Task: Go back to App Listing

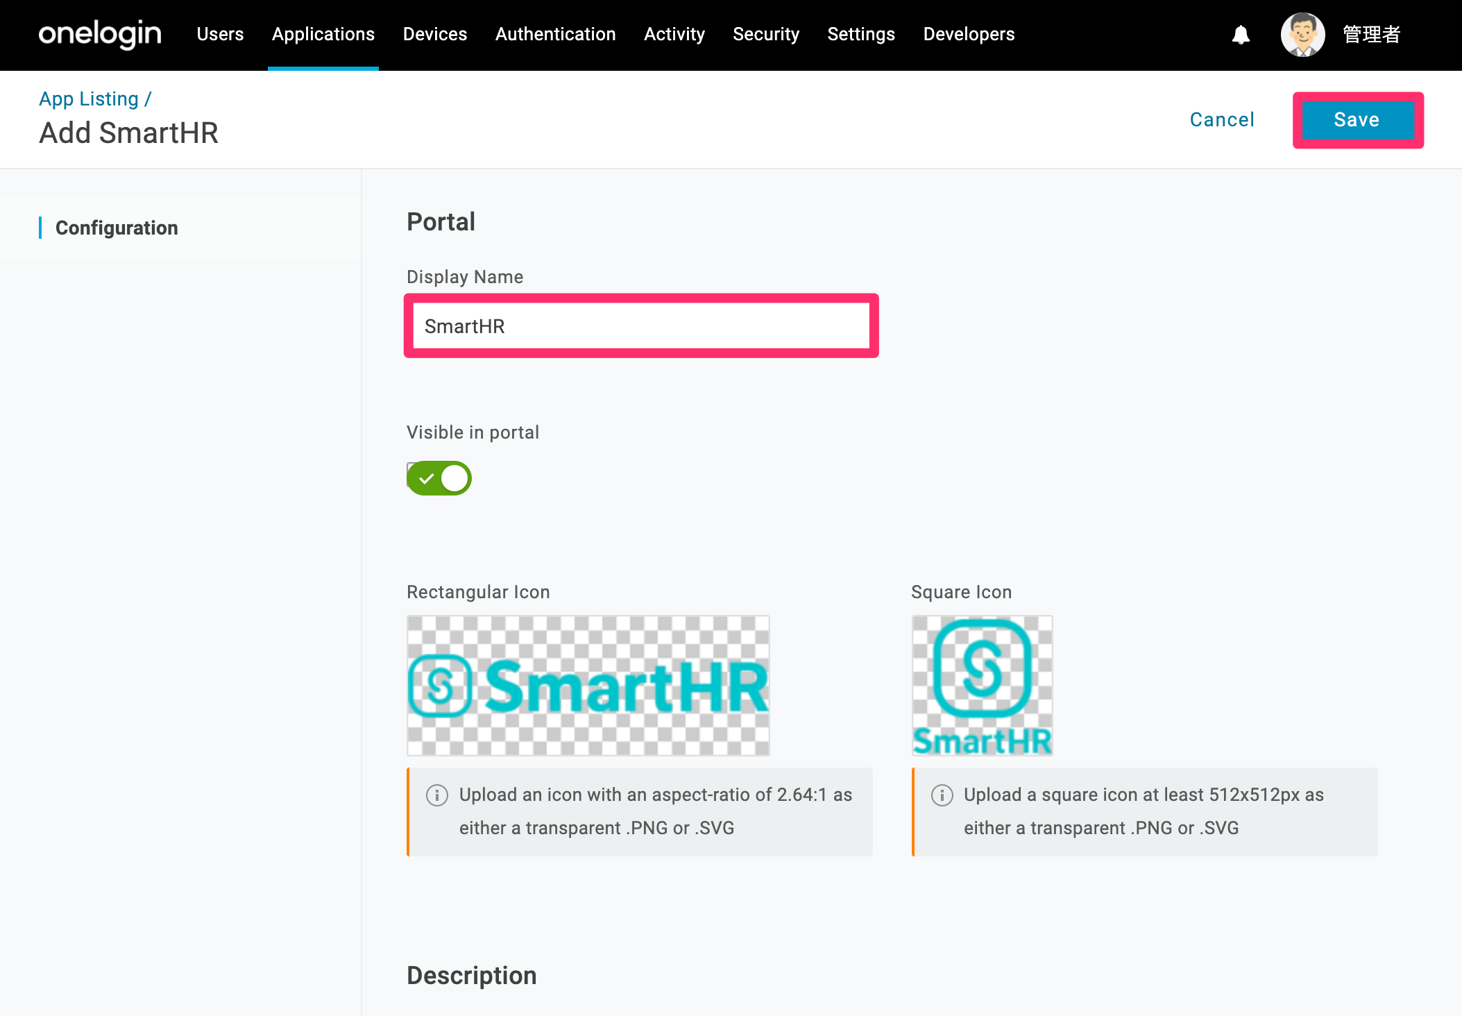Action: [89, 99]
